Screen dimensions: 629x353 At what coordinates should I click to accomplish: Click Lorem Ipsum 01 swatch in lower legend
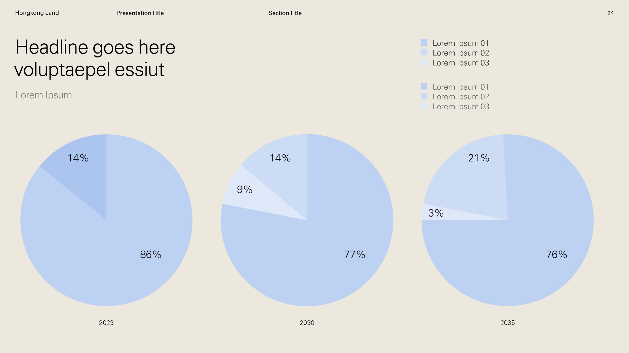click(x=424, y=86)
